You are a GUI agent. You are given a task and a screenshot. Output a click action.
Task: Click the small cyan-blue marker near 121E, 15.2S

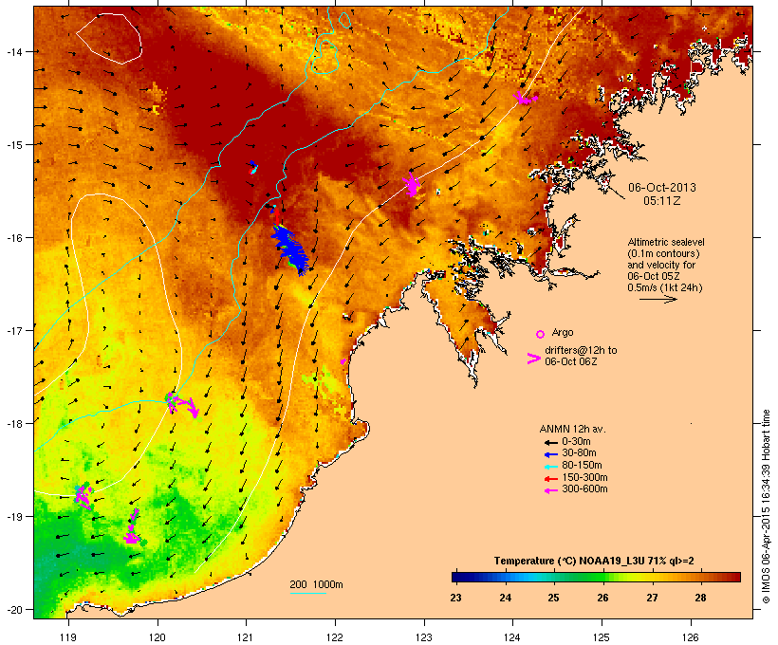[x=253, y=167]
